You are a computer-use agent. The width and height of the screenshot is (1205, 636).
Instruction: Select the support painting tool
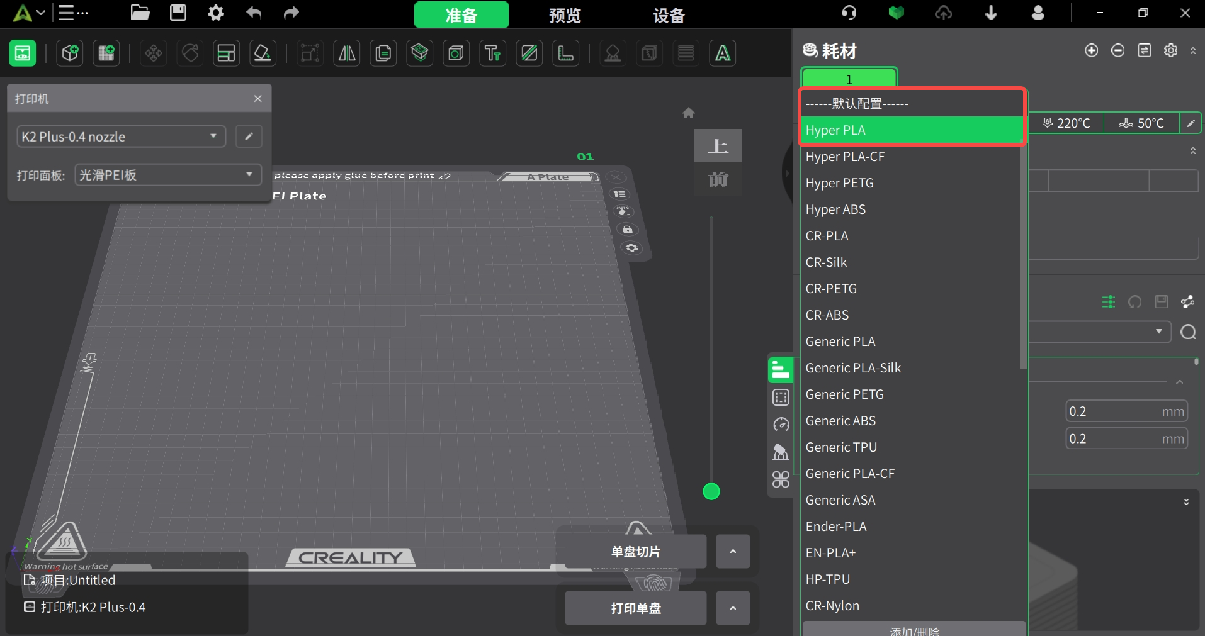coord(613,53)
